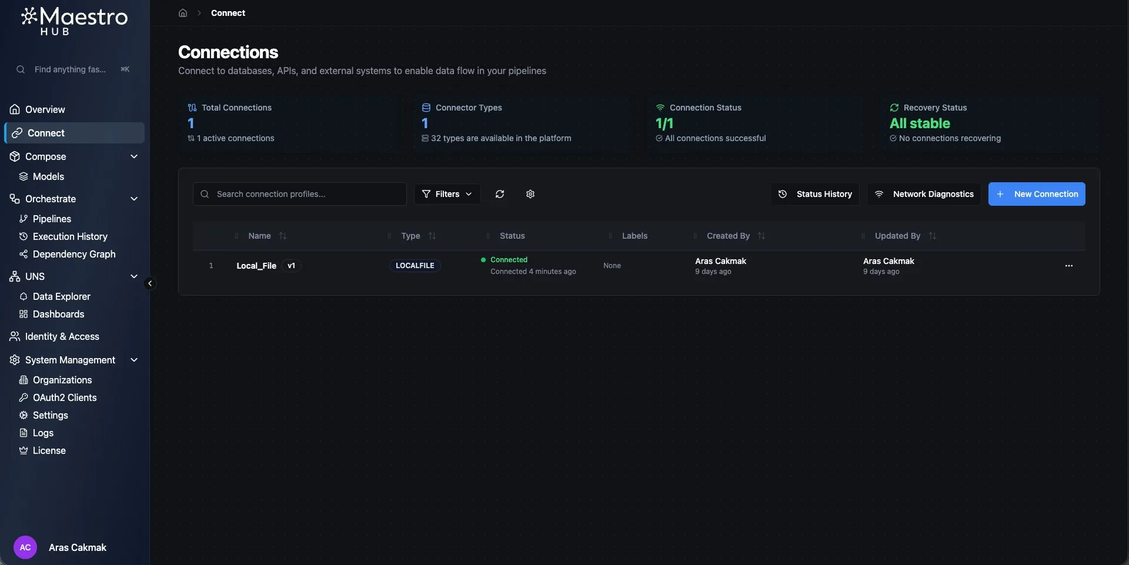The image size is (1129, 565).
Task: Open the Local_File connection
Action: pyautogui.click(x=256, y=266)
